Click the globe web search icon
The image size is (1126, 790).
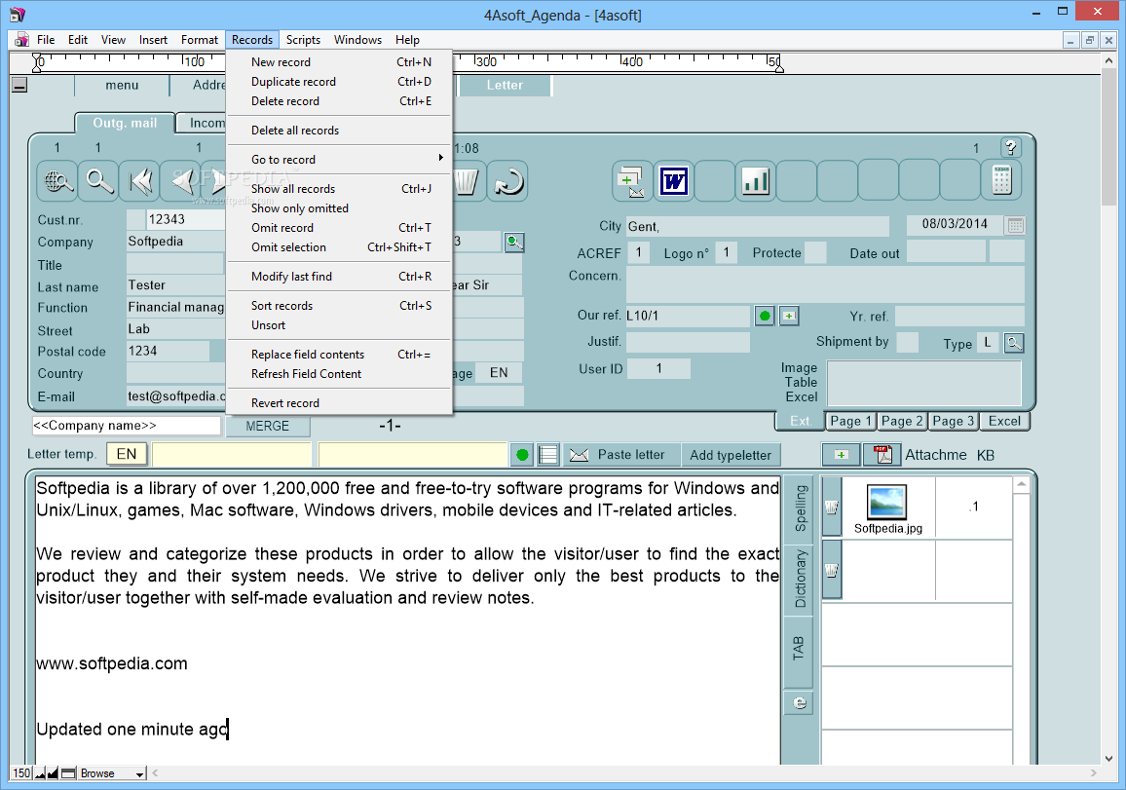pyautogui.click(x=57, y=181)
